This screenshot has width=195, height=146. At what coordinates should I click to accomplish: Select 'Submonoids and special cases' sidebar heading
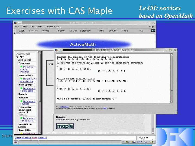click(25, 111)
